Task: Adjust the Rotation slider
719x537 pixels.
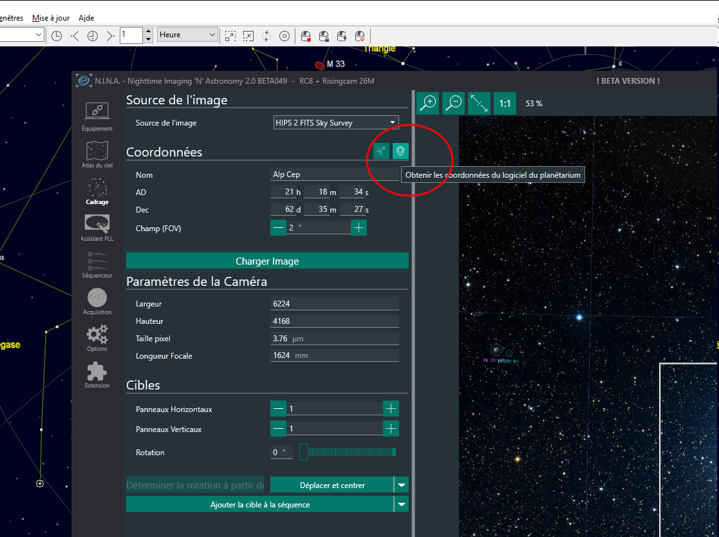Action: pos(348,452)
